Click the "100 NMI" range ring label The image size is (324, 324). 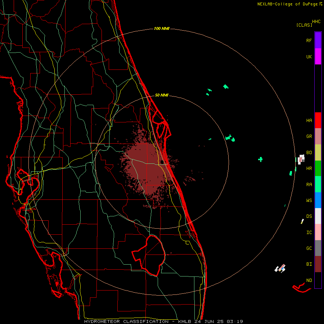tap(162, 28)
